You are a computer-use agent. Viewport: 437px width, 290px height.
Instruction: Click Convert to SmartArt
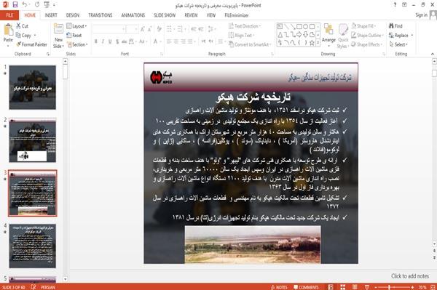coord(250,44)
